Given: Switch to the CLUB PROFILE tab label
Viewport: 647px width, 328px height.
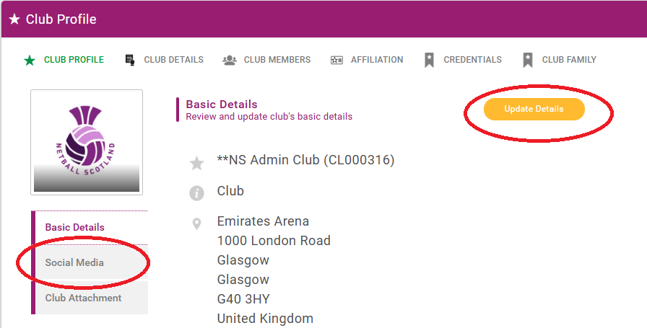Looking at the screenshot, I should (74, 60).
